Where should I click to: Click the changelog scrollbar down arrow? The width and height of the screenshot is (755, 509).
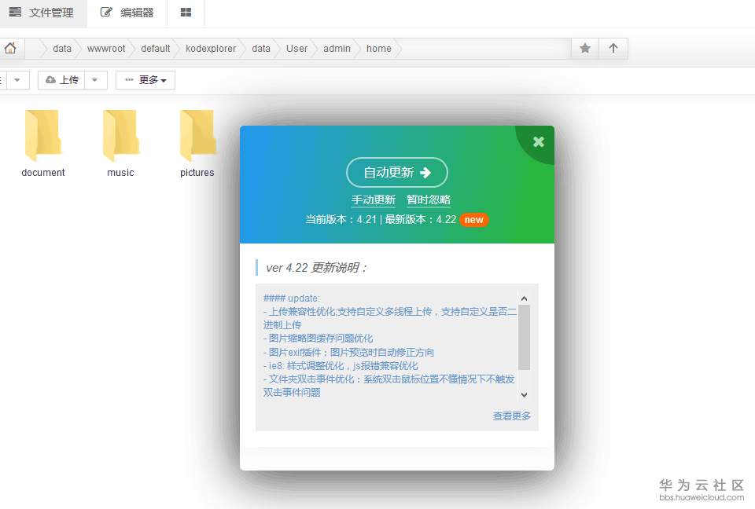pos(524,395)
